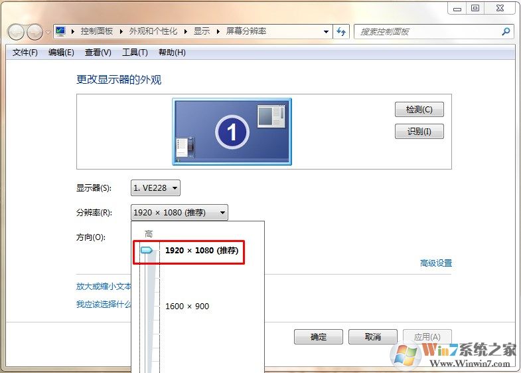Click the 应用(A) apply button
This screenshot has width=521, height=373.
pos(427,336)
